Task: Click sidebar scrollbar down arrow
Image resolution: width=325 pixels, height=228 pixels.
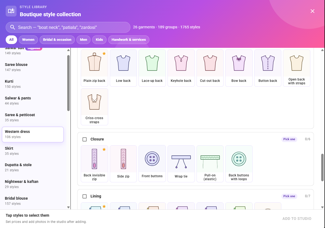Action: (68, 207)
